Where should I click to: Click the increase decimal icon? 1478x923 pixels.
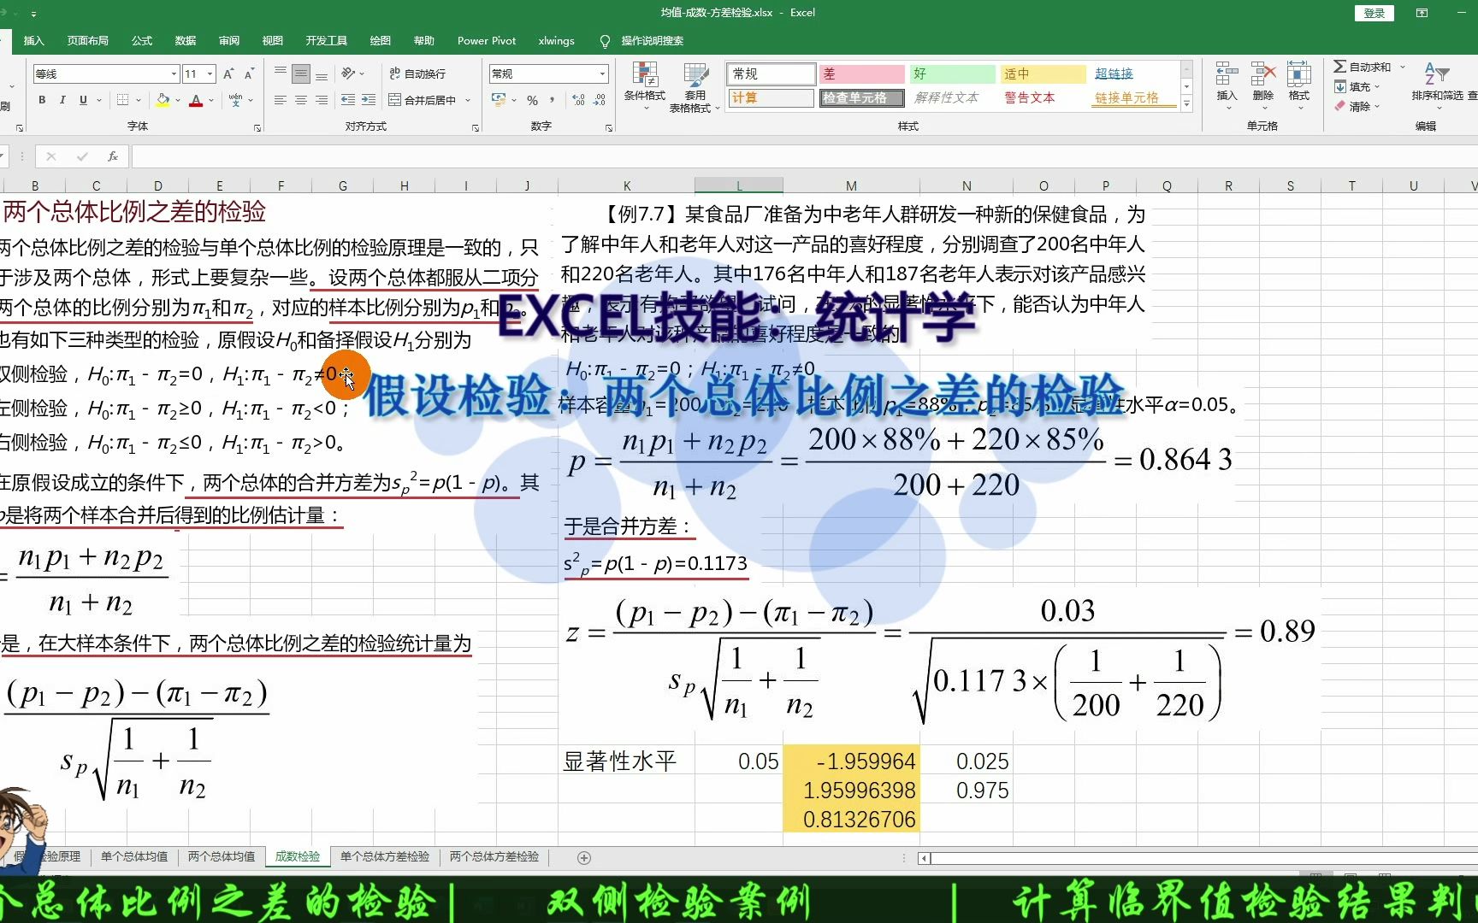578,98
